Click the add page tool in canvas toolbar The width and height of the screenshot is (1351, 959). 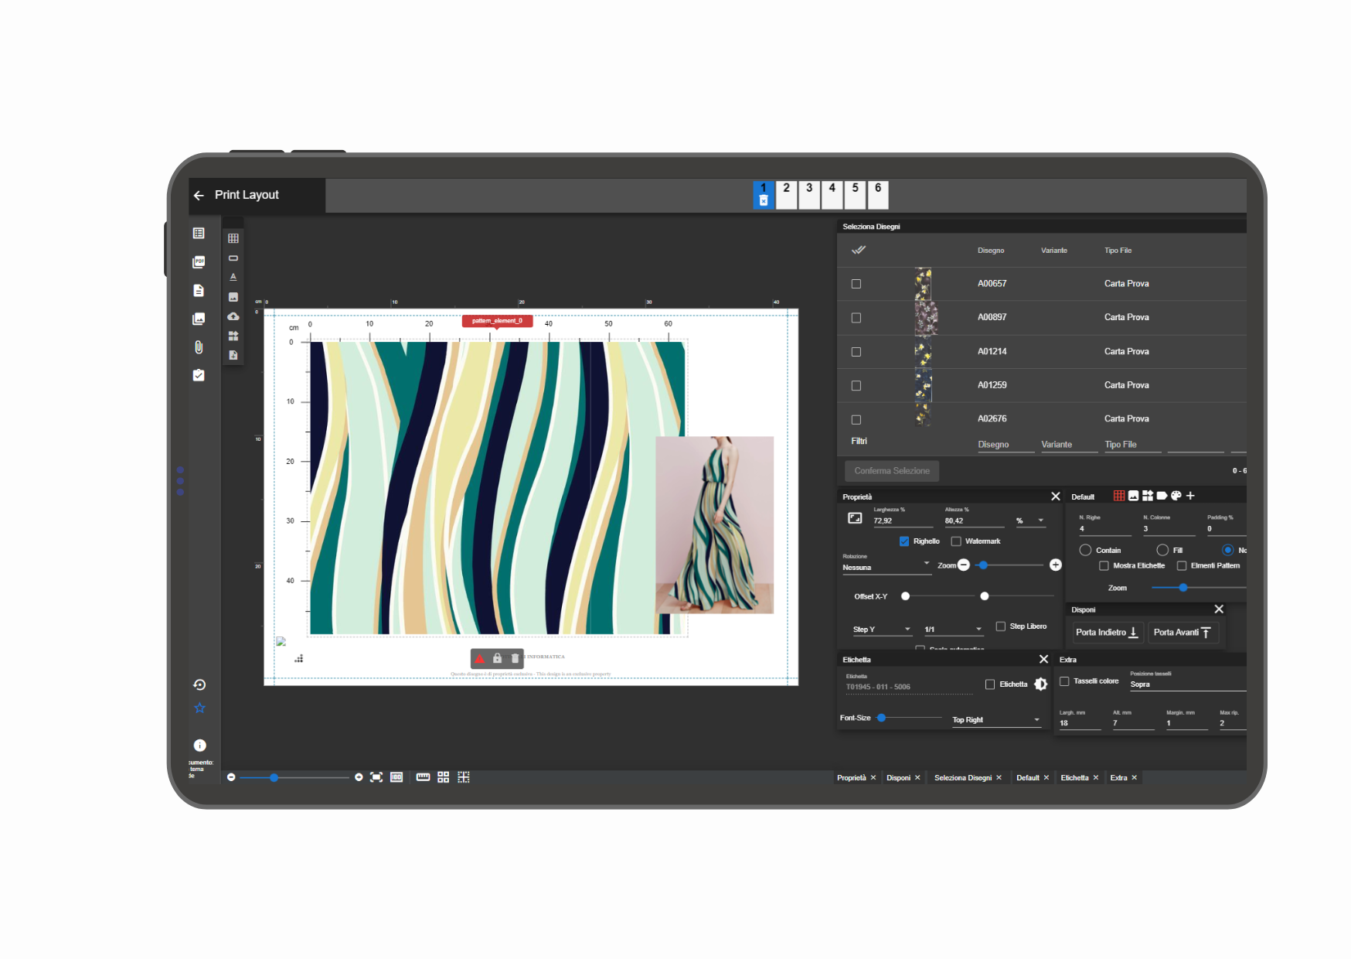(233, 355)
